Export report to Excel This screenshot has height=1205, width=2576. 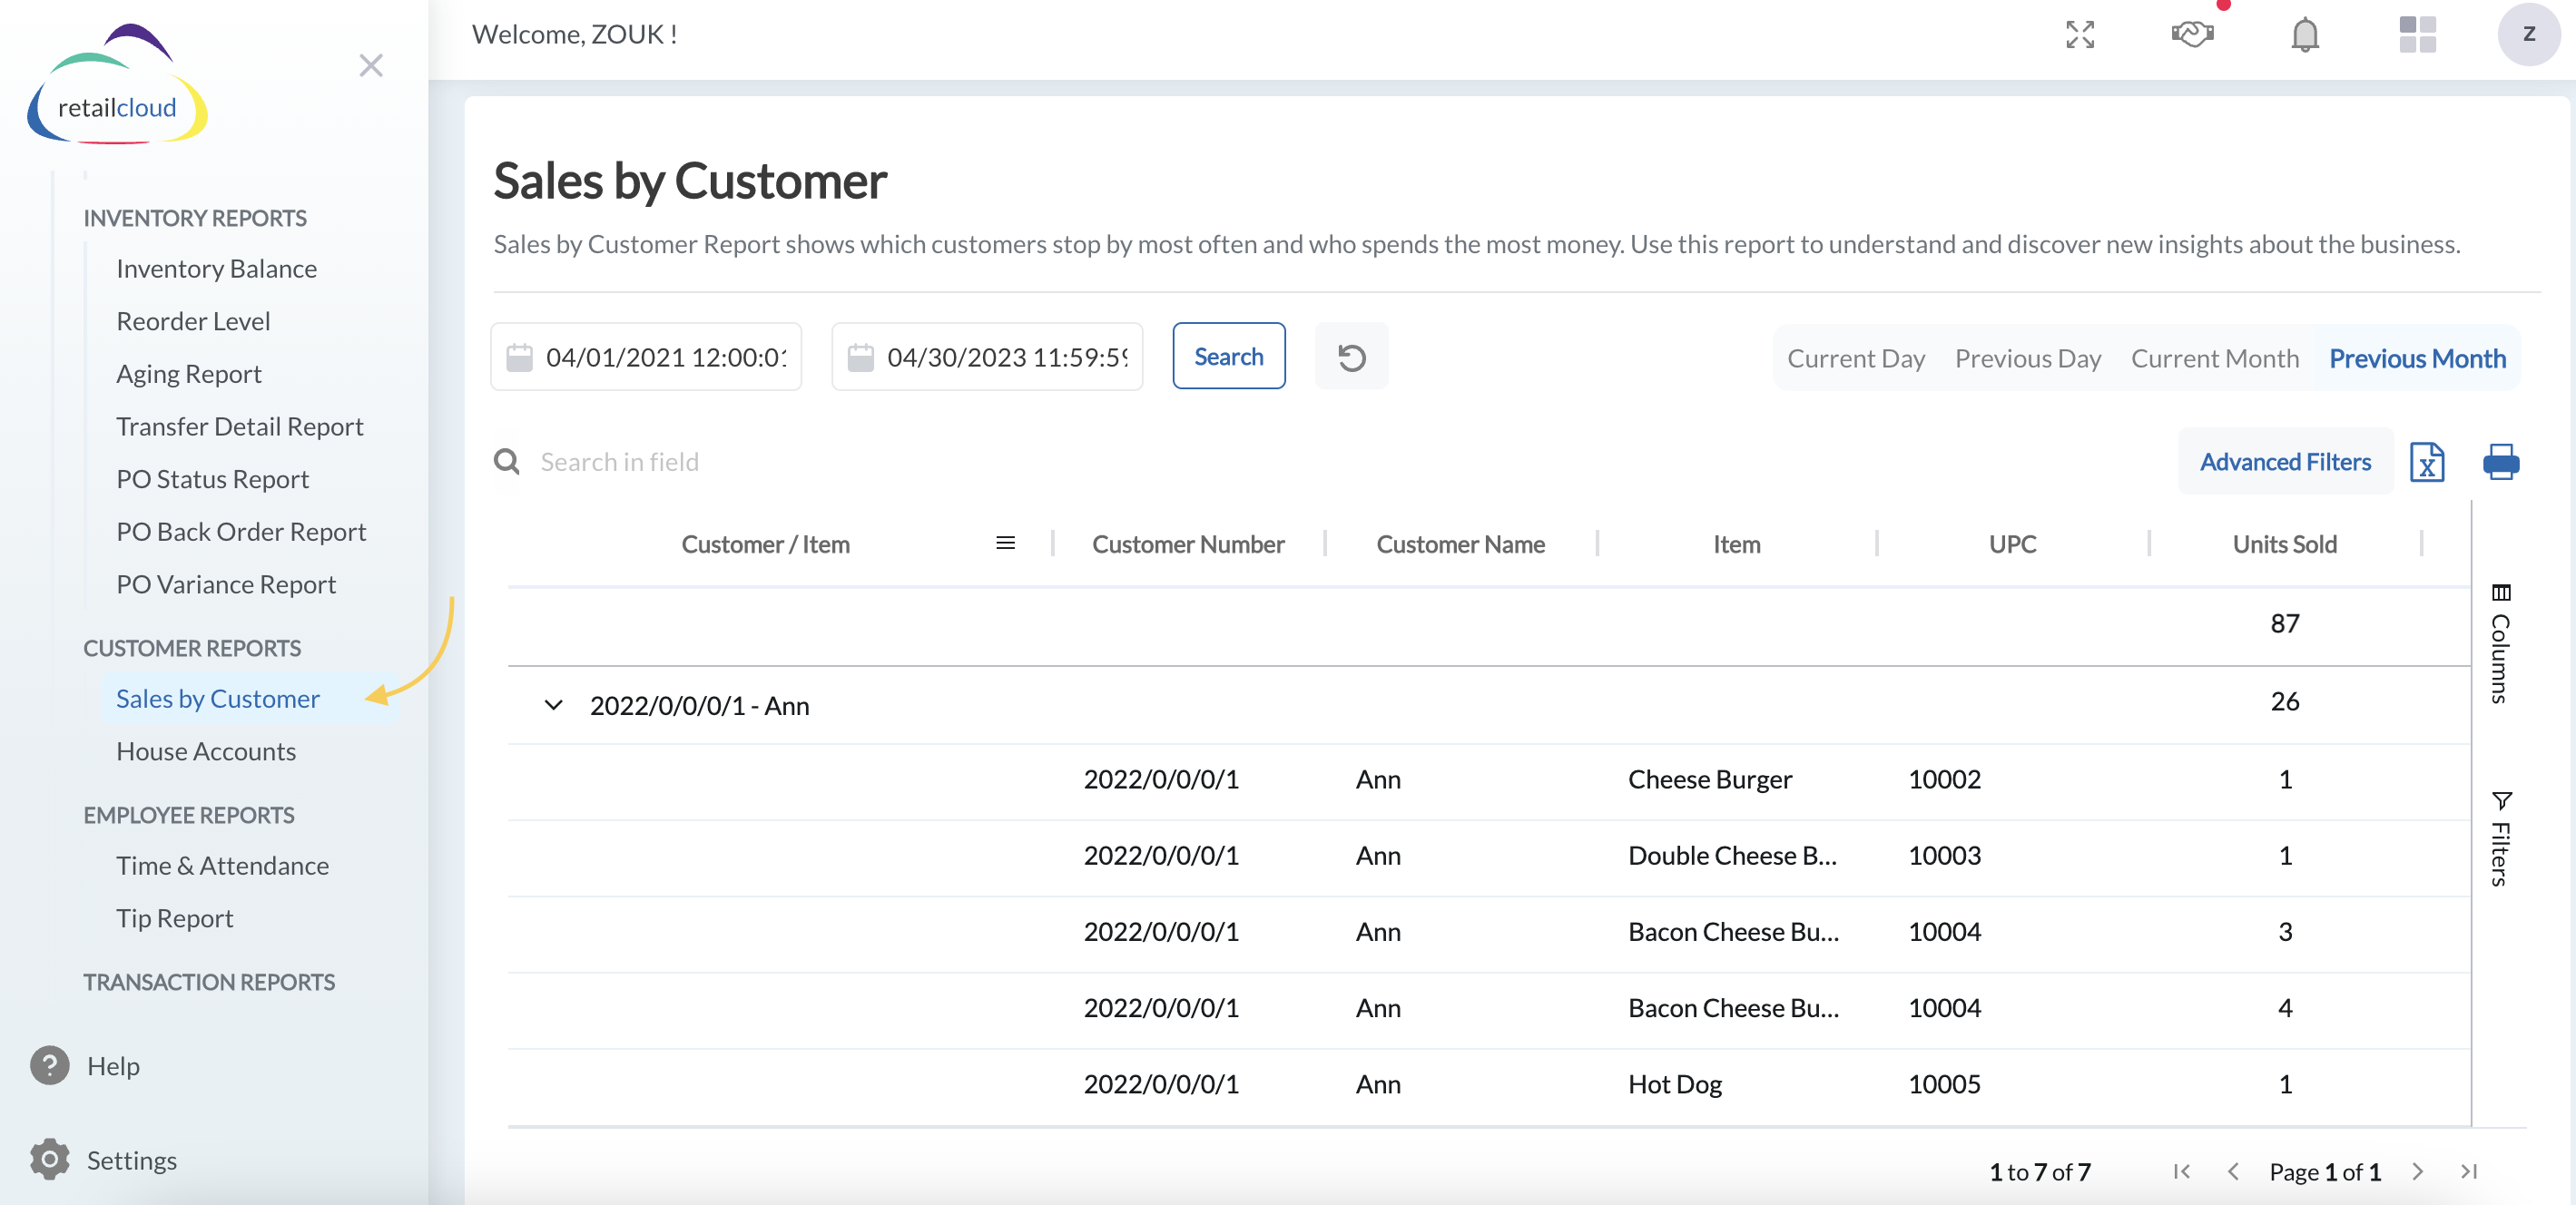[x=2427, y=461]
